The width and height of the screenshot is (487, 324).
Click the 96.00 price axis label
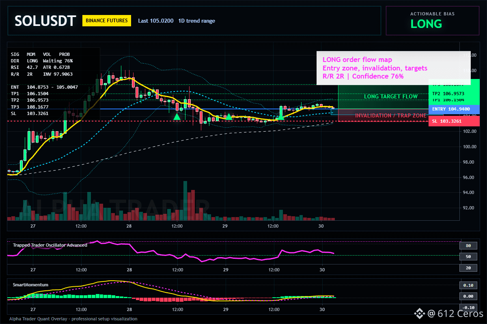pyautogui.click(x=469, y=177)
